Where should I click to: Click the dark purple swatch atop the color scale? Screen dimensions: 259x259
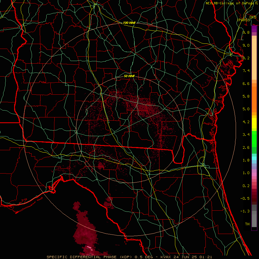254,29
